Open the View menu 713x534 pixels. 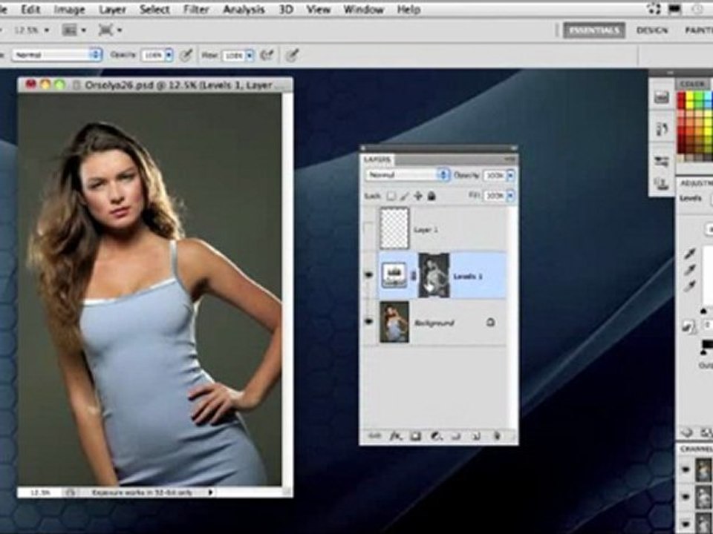point(319,9)
